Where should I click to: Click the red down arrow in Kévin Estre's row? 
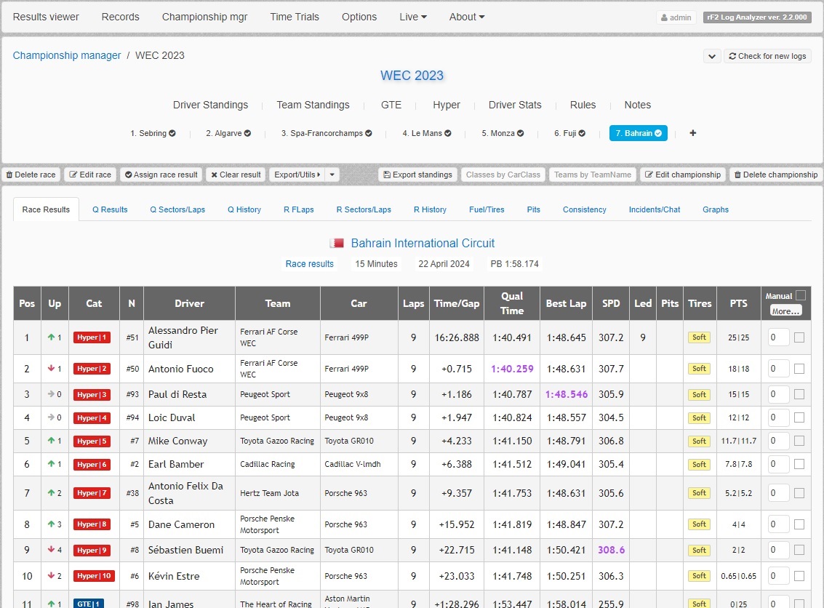51,575
